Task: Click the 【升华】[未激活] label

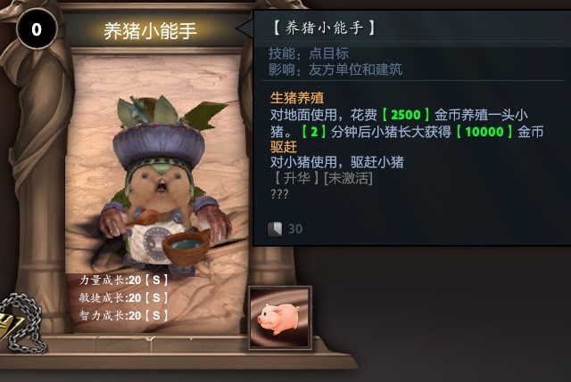Action: click(322, 178)
